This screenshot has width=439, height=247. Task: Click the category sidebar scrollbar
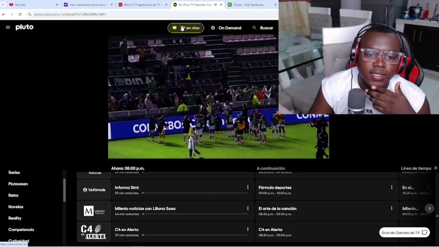64,190
